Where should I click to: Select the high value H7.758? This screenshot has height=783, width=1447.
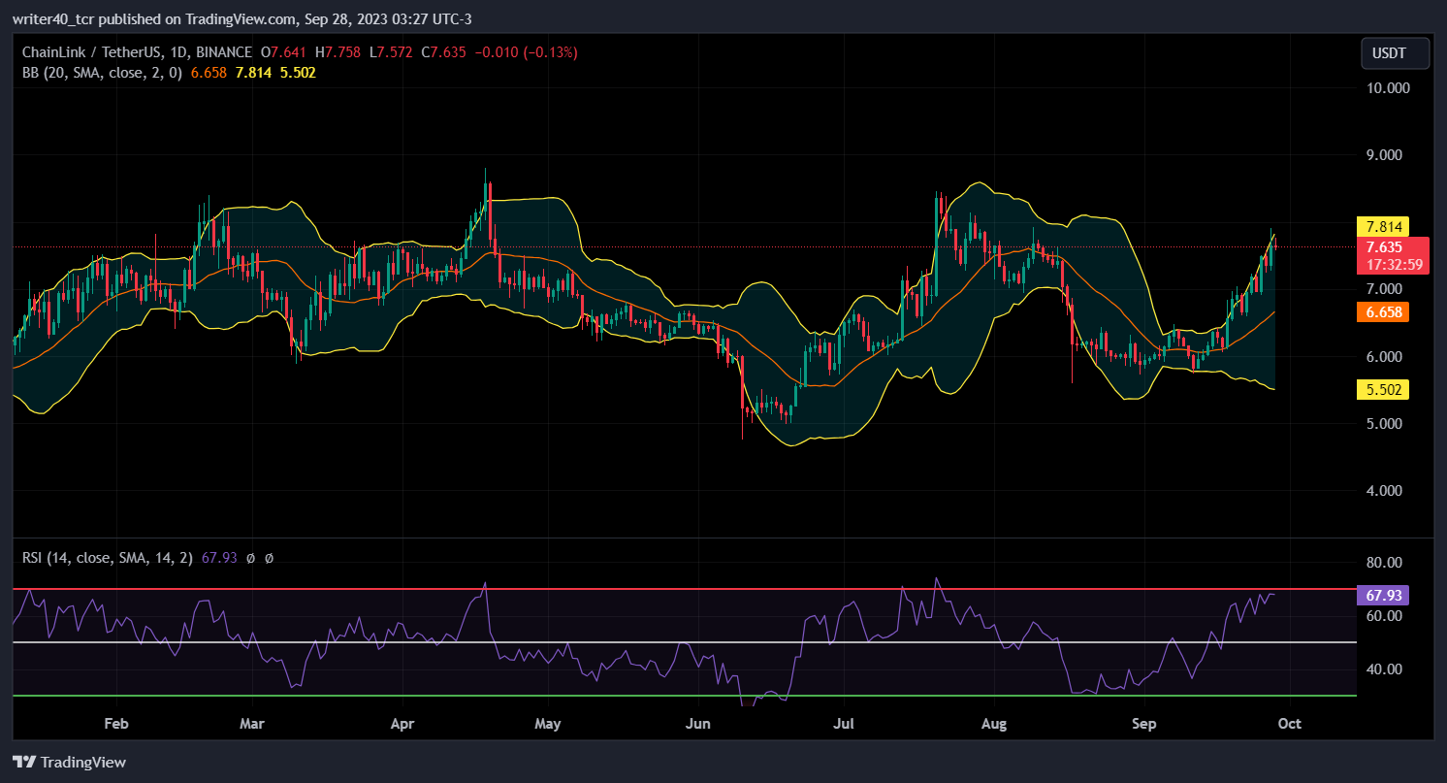point(336,52)
